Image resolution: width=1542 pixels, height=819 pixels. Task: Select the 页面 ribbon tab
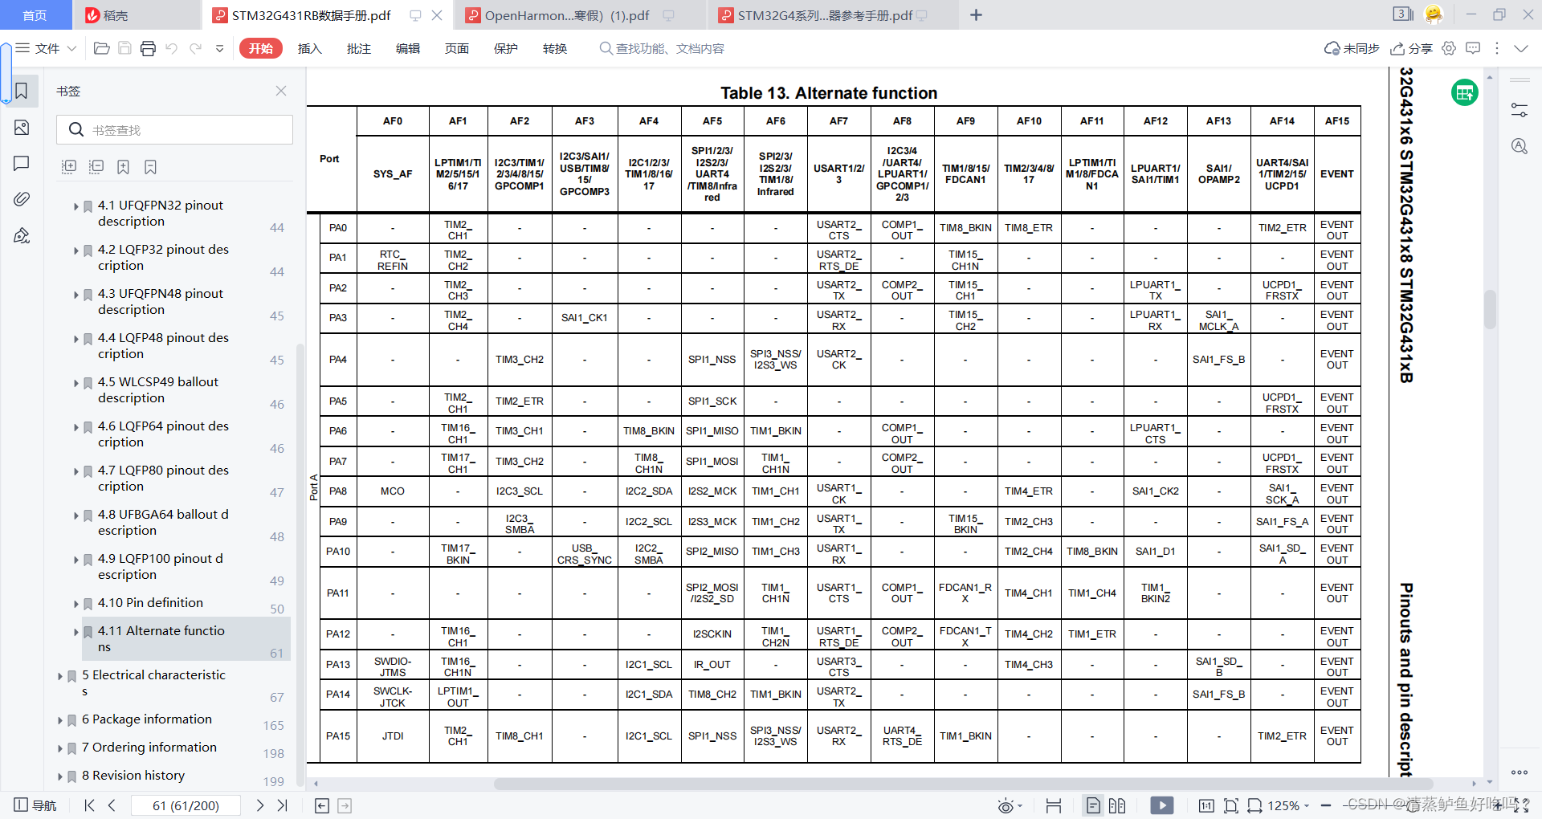click(456, 48)
